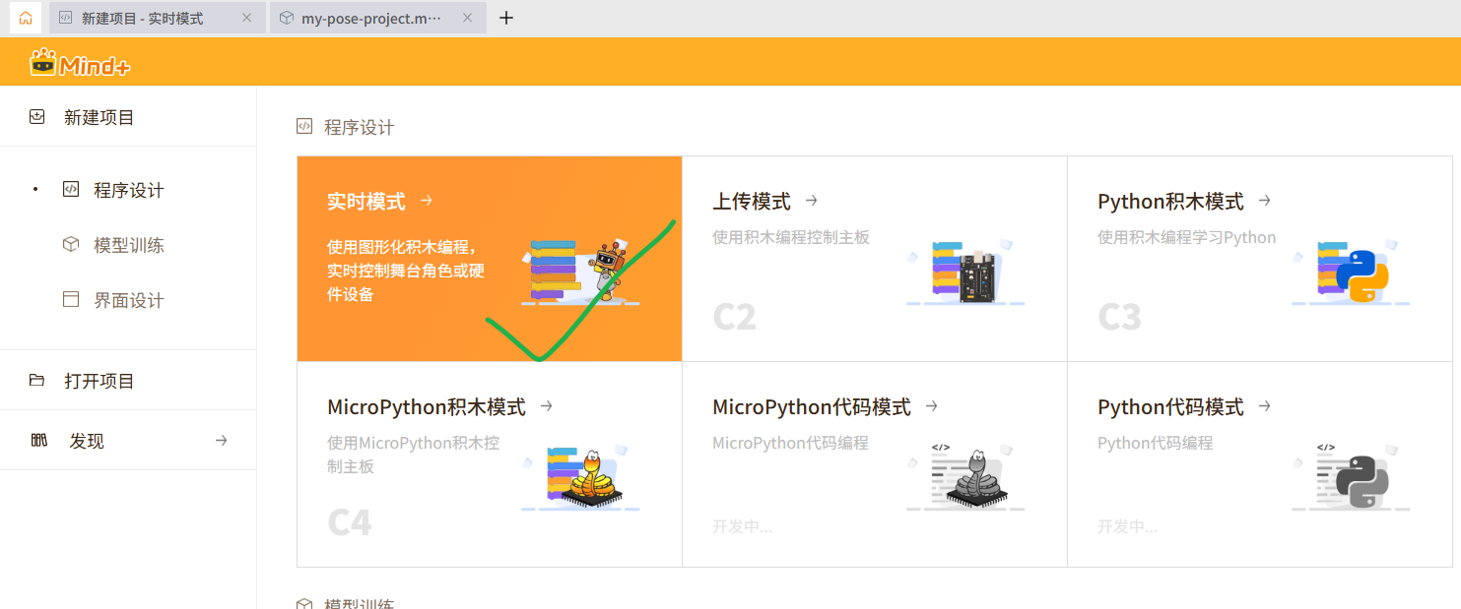1461x609 pixels.
Task: Select 程序设计 in the sidebar
Action: [x=128, y=190]
